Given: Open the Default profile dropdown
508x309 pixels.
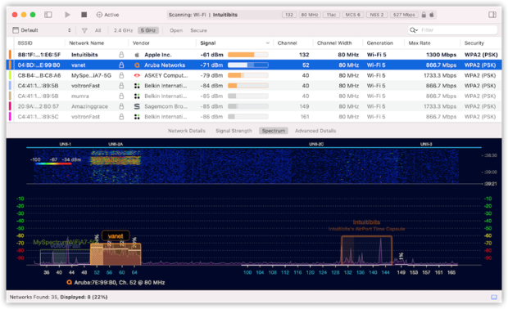Looking at the screenshot, I should 42,30.
